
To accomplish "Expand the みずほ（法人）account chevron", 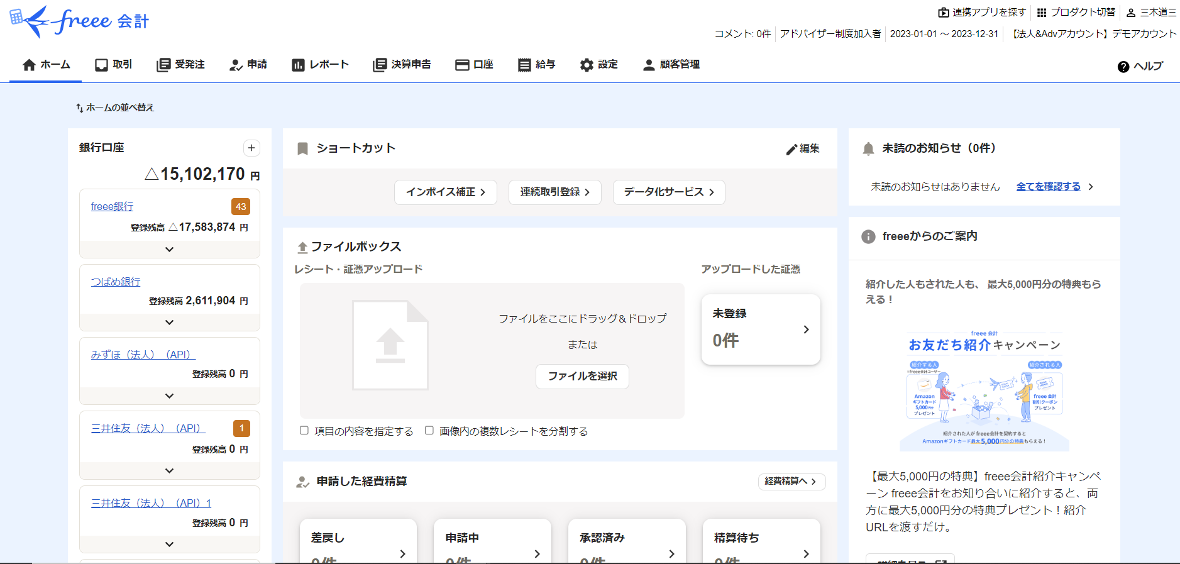I will 169,396.
